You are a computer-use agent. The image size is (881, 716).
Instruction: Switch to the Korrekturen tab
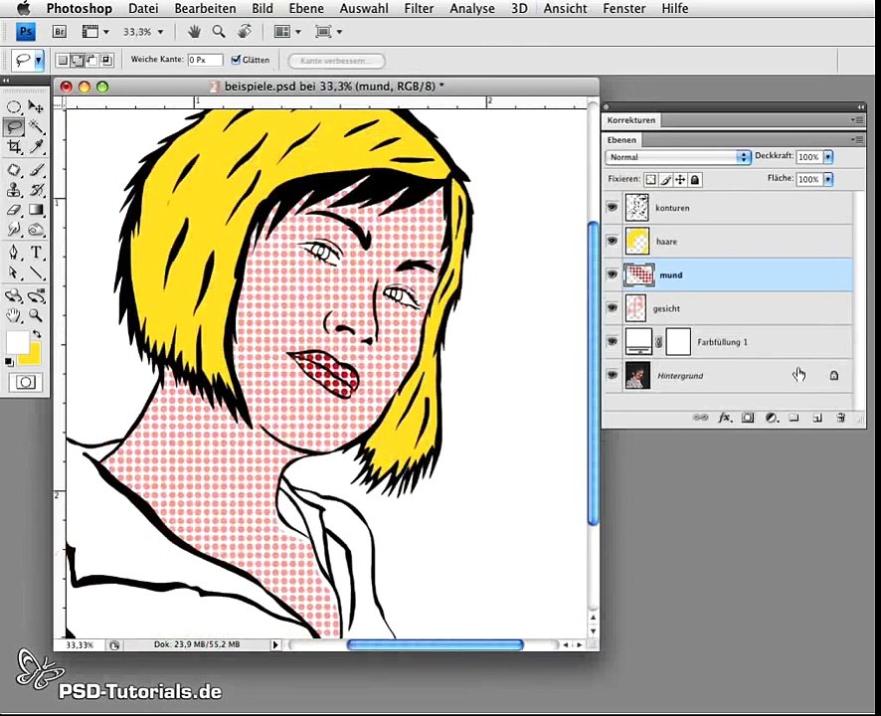coord(631,120)
